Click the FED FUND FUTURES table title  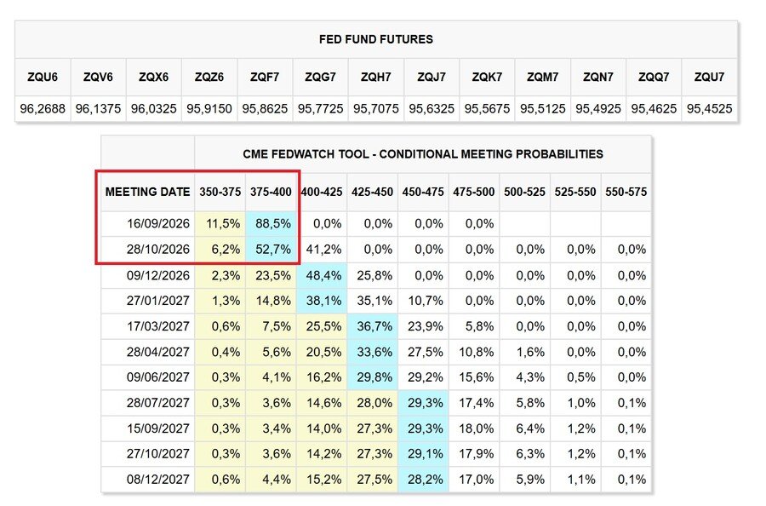pos(375,39)
